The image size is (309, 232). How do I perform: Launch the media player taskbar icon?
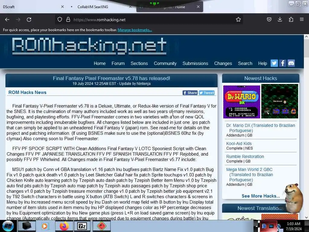click(45, 226)
